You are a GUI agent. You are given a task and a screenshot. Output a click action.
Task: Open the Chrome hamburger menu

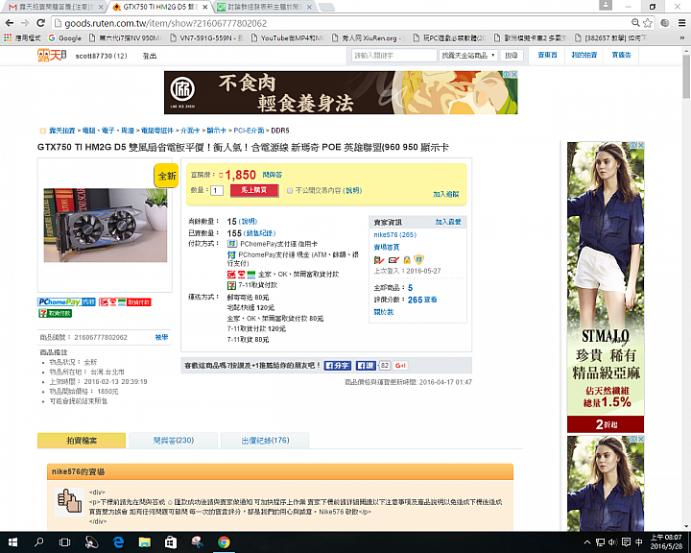(x=681, y=23)
